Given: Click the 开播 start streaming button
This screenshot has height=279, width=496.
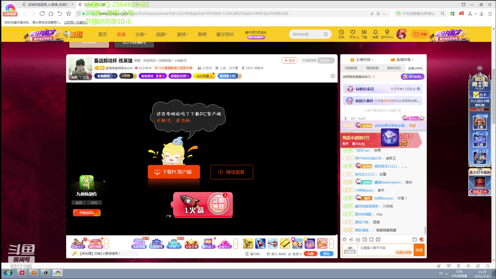Looking at the screenshot, I should click(x=420, y=34).
